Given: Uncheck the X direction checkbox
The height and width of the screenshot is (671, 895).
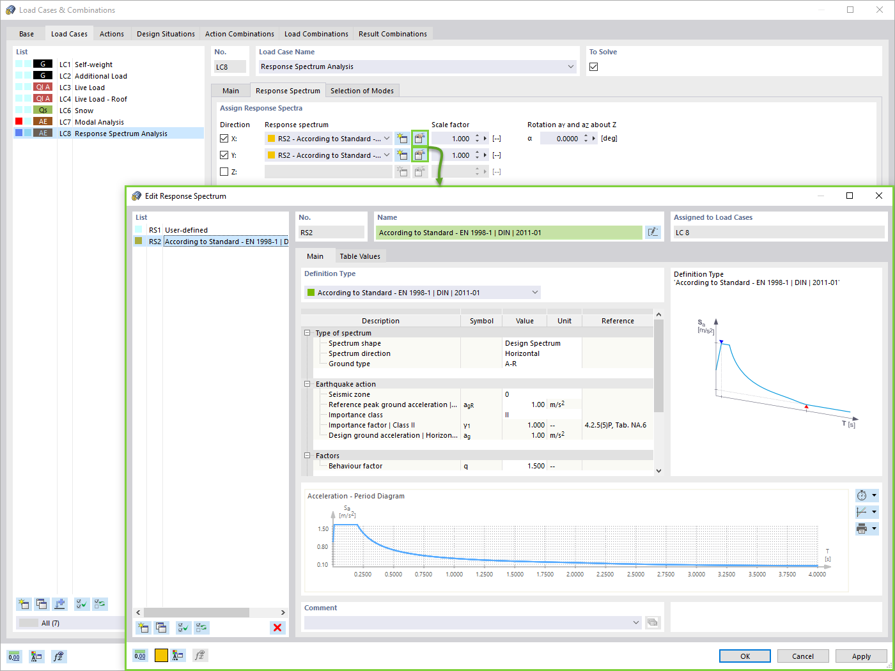Looking at the screenshot, I should [x=224, y=139].
